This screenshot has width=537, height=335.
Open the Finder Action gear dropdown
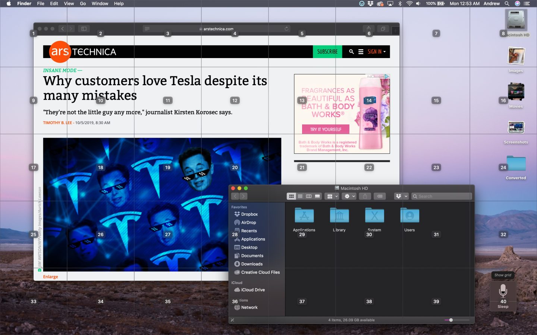pyautogui.click(x=349, y=196)
